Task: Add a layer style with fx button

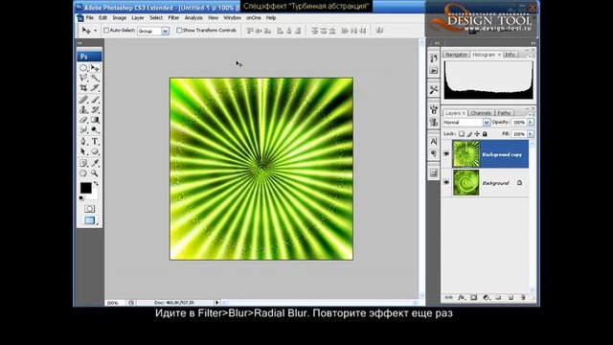Action: pos(461,298)
